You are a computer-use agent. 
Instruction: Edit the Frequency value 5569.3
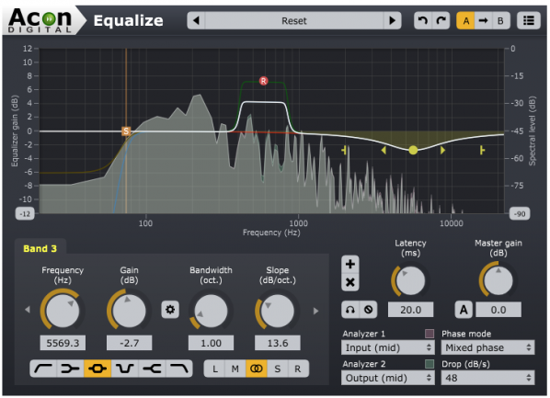(63, 343)
